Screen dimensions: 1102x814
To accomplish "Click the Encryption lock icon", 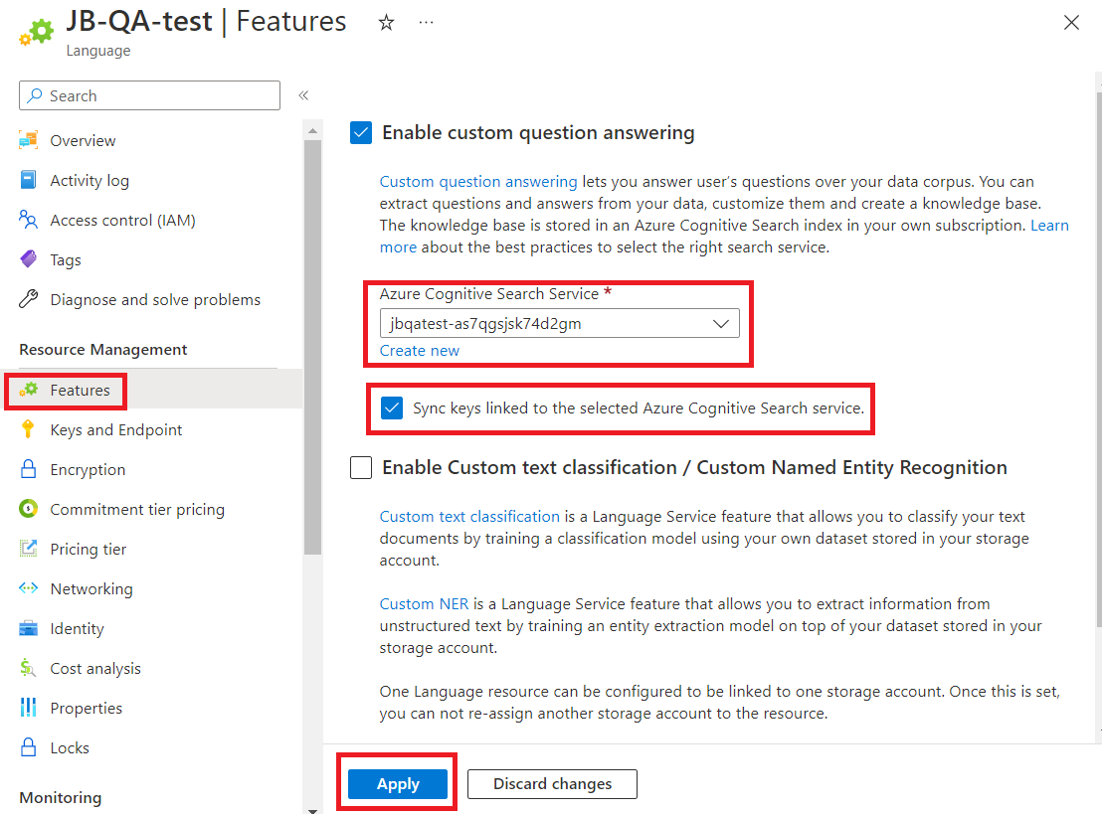I will tap(29, 469).
